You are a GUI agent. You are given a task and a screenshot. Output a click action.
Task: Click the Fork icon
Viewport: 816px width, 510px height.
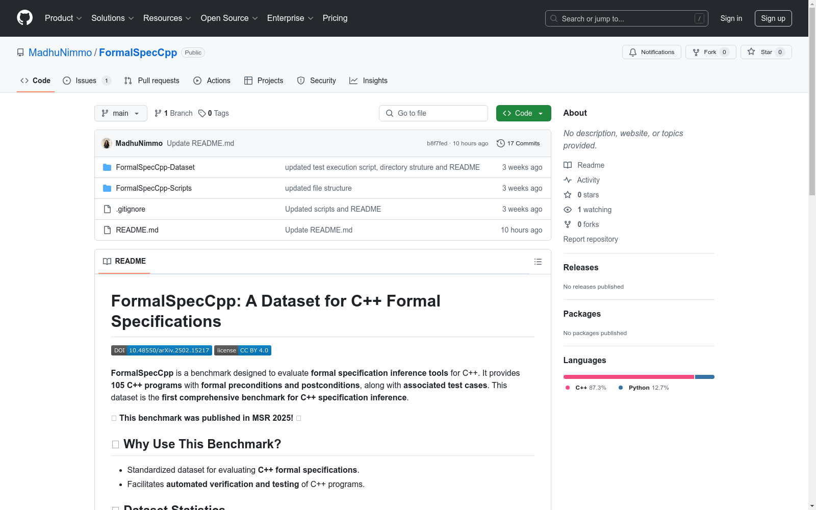click(x=696, y=52)
